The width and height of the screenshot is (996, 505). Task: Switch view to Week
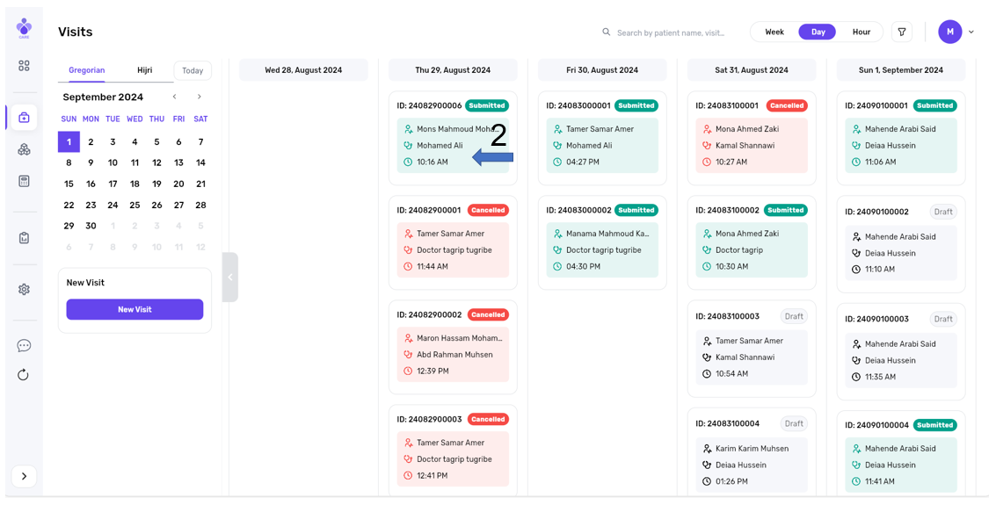774,32
